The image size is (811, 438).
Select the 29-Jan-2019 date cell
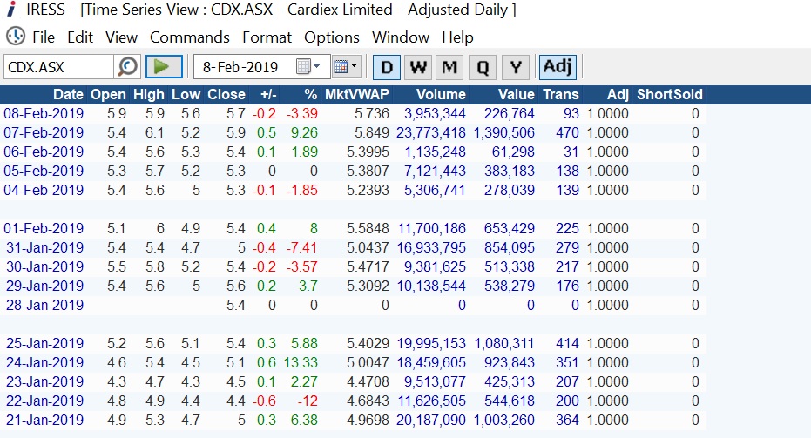pyautogui.click(x=44, y=286)
